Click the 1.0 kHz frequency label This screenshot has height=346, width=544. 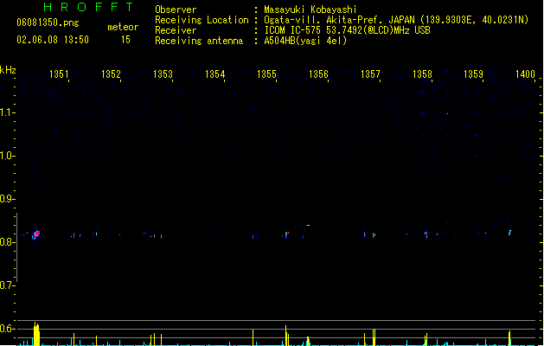coord(6,156)
